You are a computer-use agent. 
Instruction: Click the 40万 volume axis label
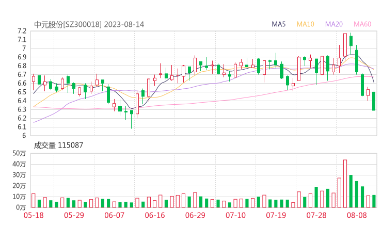[19, 164]
